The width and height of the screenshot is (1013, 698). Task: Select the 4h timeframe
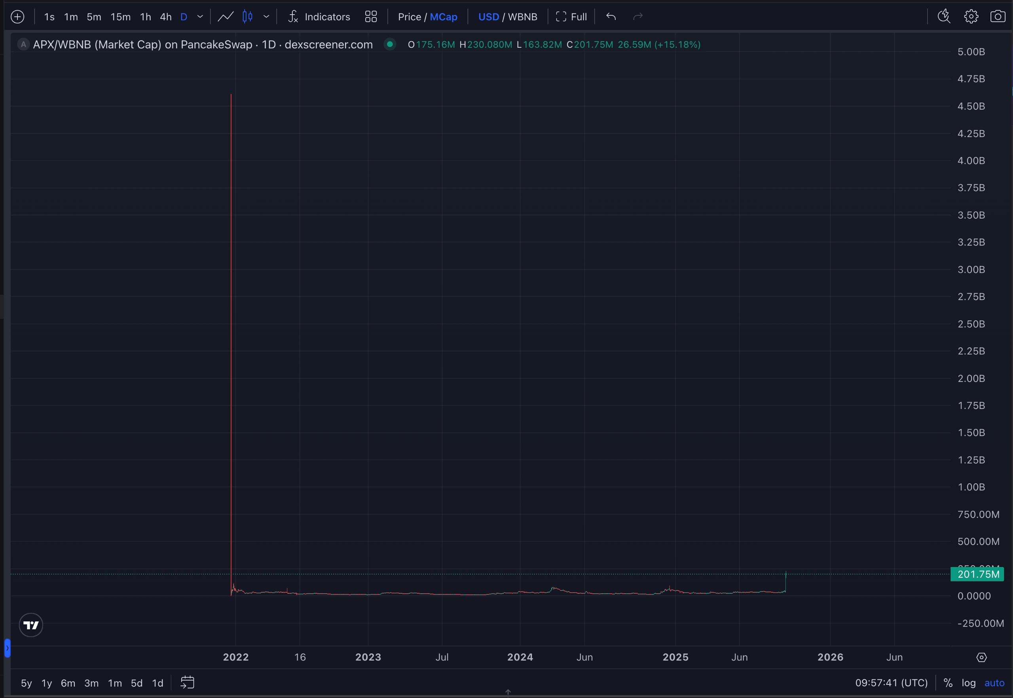[x=165, y=17]
